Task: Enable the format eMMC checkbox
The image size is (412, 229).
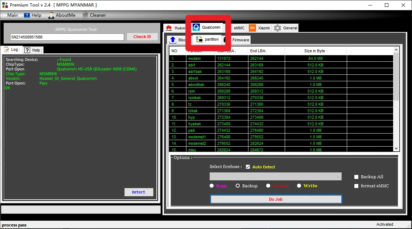Action: tap(356, 186)
